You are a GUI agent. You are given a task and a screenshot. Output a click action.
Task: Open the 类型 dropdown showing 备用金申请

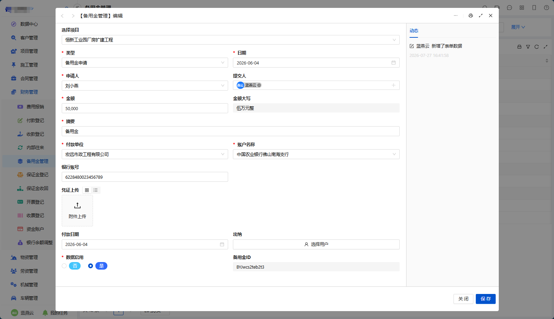pos(145,63)
